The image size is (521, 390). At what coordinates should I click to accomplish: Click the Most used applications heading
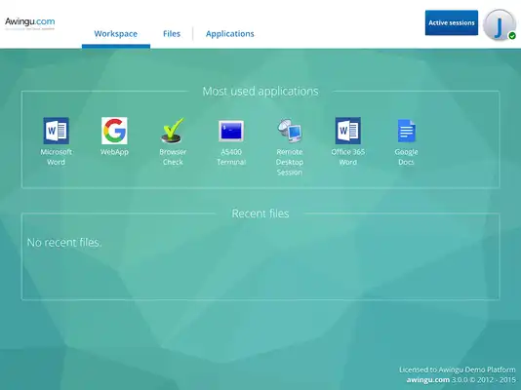point(260,92)
